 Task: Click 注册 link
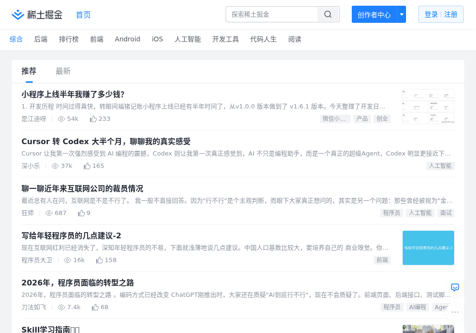[x=450, y=15]
